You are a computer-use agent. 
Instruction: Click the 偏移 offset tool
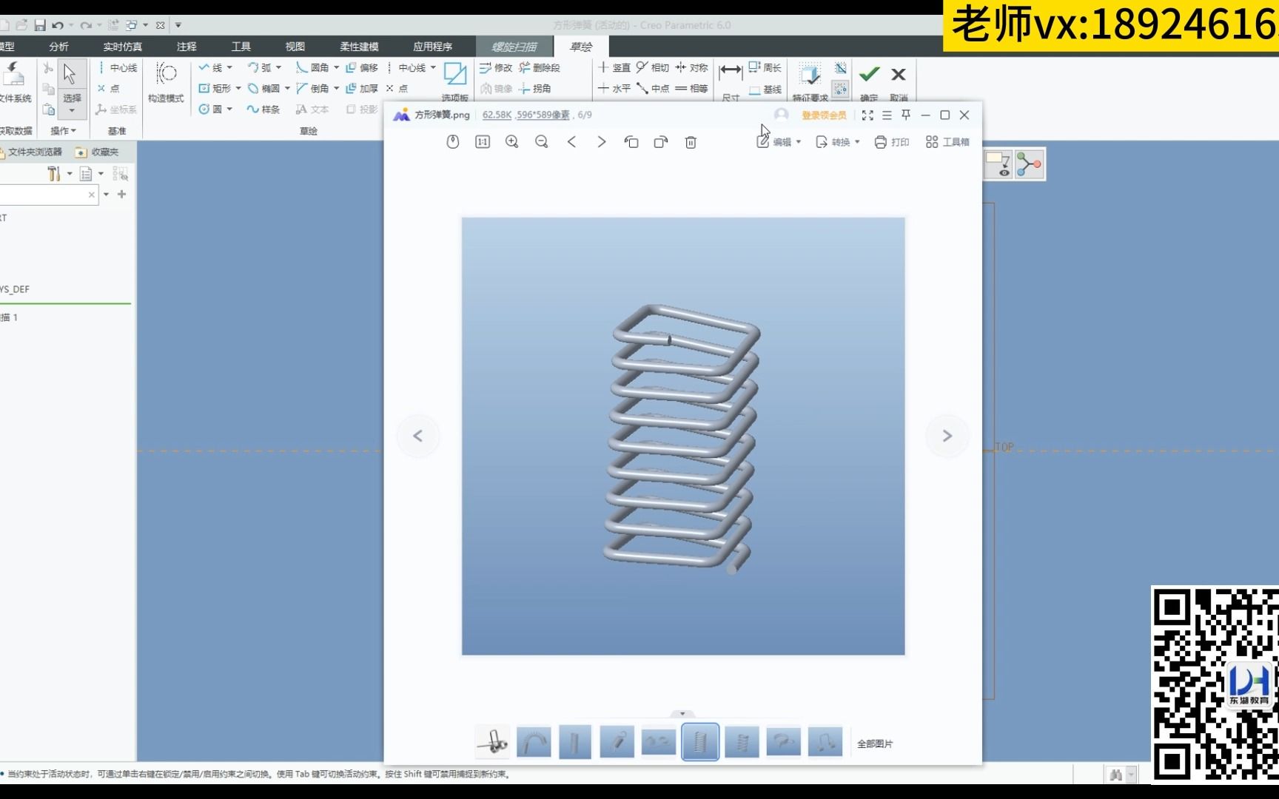coord(362,67)
